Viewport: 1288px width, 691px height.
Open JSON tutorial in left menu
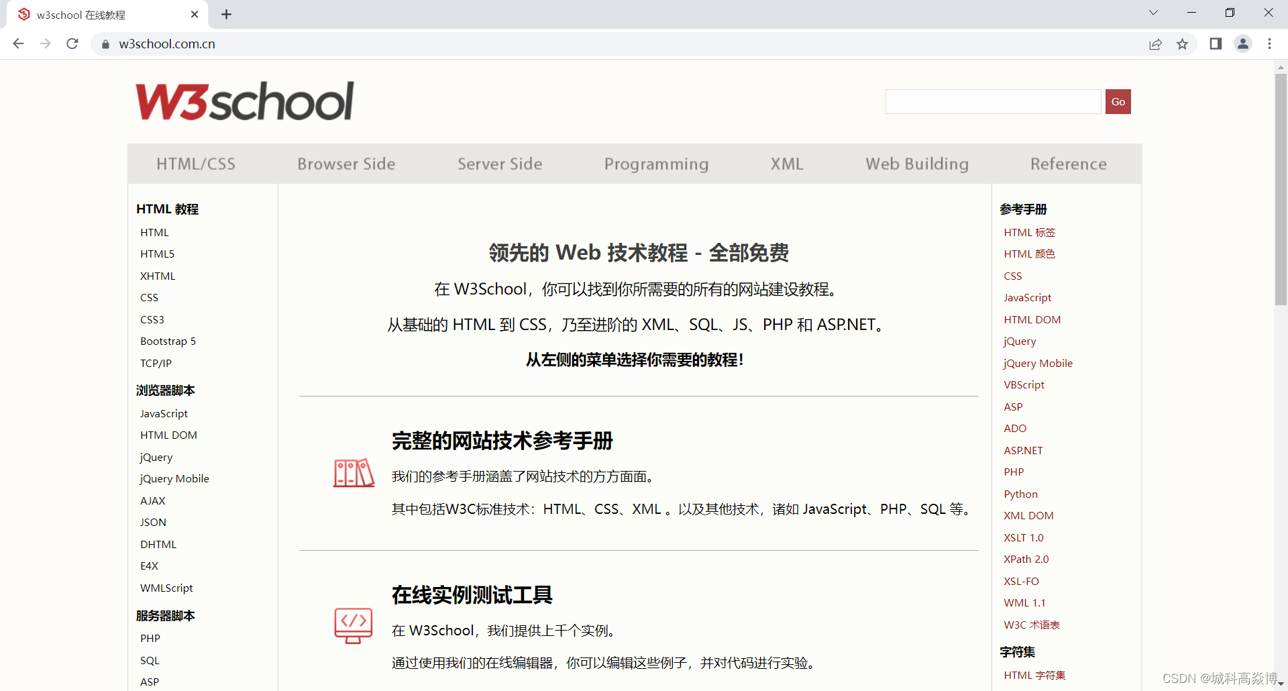click(x=153, y=522)
